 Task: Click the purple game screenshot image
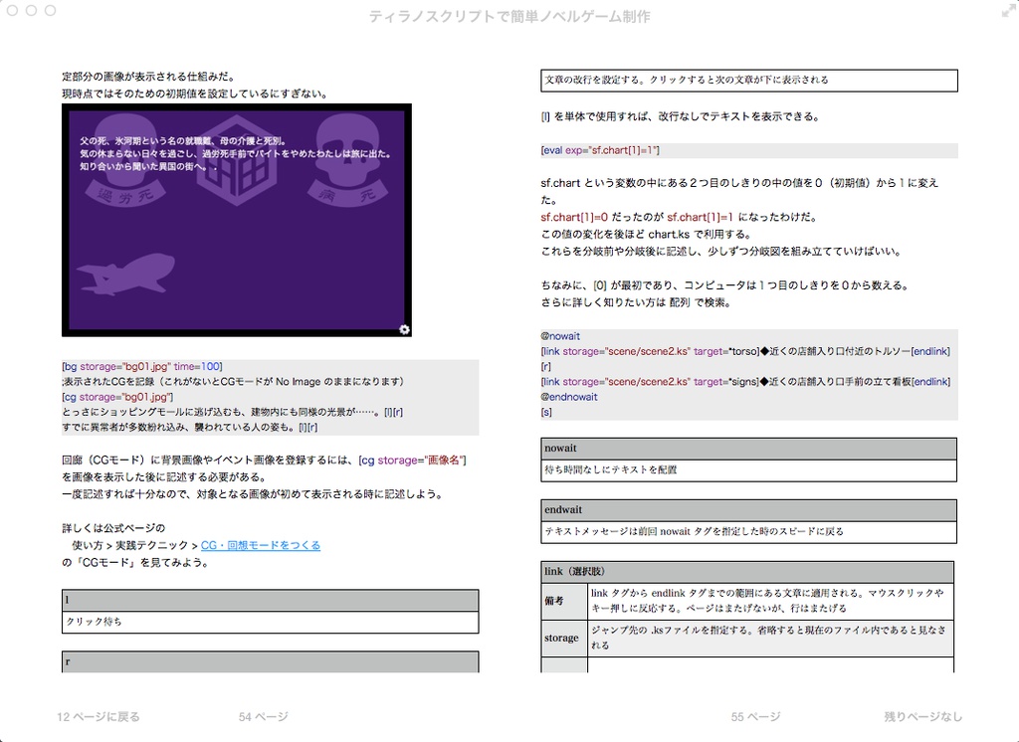pos(237,220)
